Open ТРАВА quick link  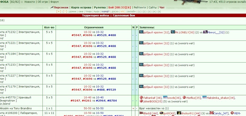pyautogui.click(x=89, y=12)
